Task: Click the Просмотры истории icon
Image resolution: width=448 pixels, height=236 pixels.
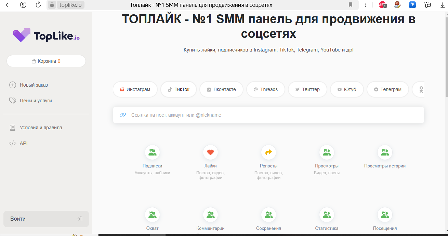Action: (x=385, y=152)
